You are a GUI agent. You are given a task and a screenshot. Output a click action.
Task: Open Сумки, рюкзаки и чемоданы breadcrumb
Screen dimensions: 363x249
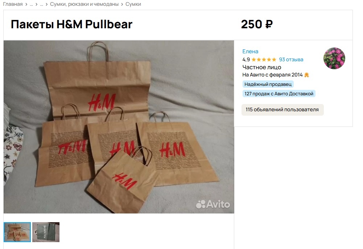(84, 4)
